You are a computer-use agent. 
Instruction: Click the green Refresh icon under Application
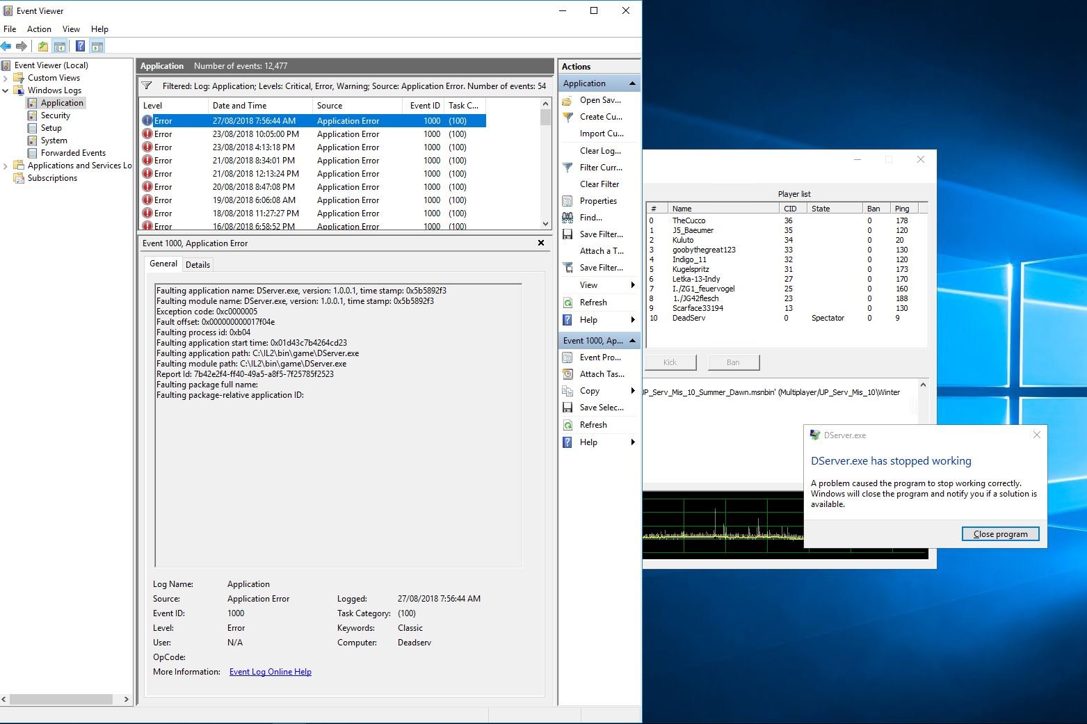click(x=568, y=303)
